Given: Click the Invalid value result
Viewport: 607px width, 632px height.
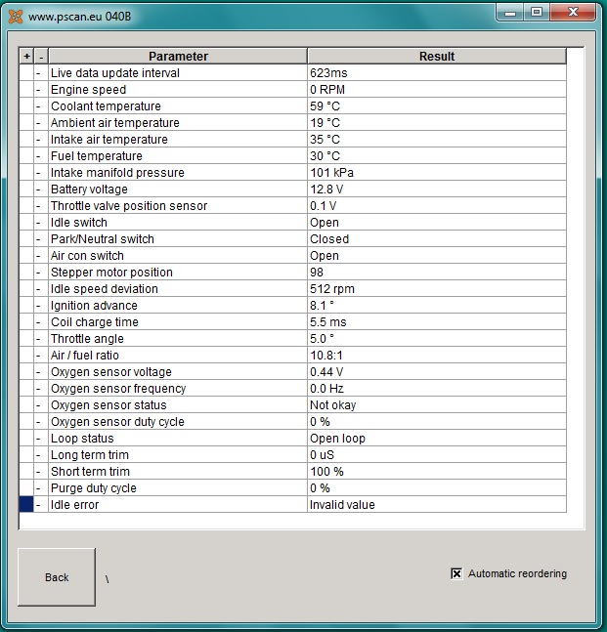Looking at the screenshot, I should [437, 505].
